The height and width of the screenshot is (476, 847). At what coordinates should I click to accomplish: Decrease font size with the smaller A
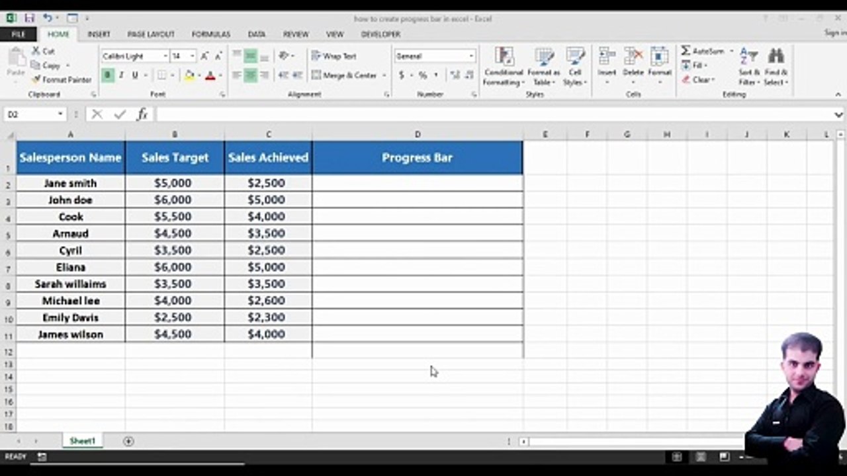click(x=218, y=56)
